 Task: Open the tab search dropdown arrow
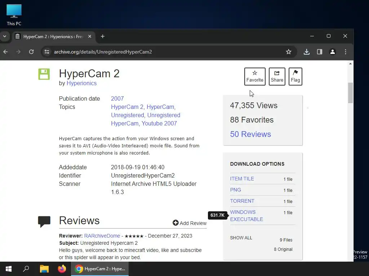tap(5, 36)
